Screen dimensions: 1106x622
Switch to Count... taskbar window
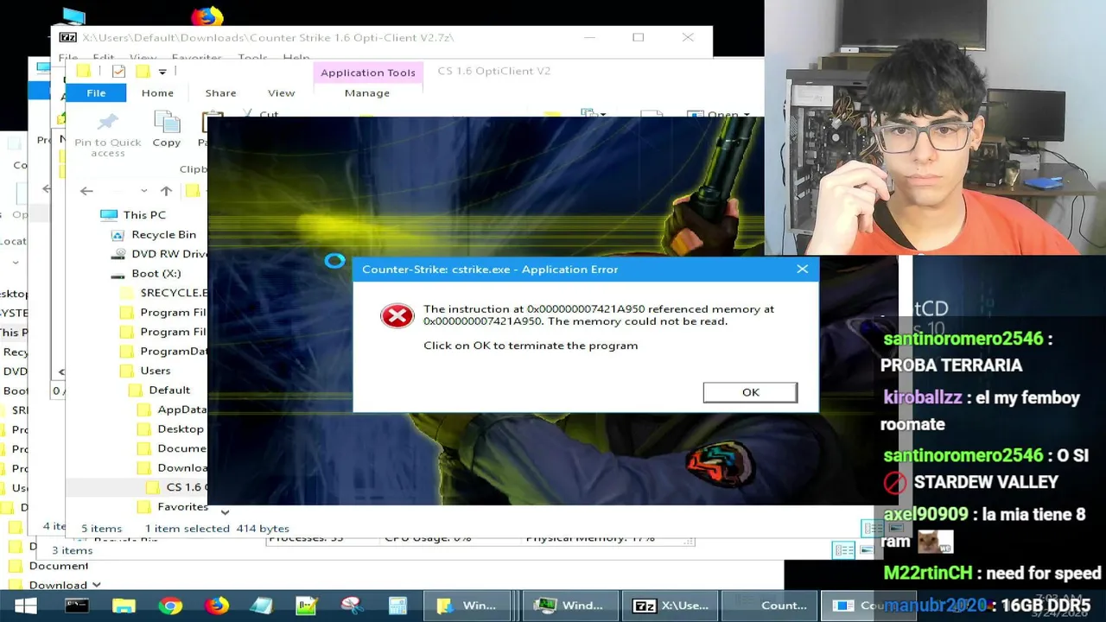pos(769,606)
